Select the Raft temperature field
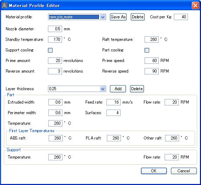 [152, 39]
